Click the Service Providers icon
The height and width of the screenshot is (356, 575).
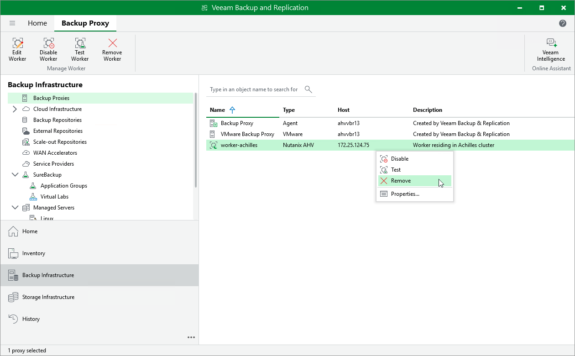26,164
